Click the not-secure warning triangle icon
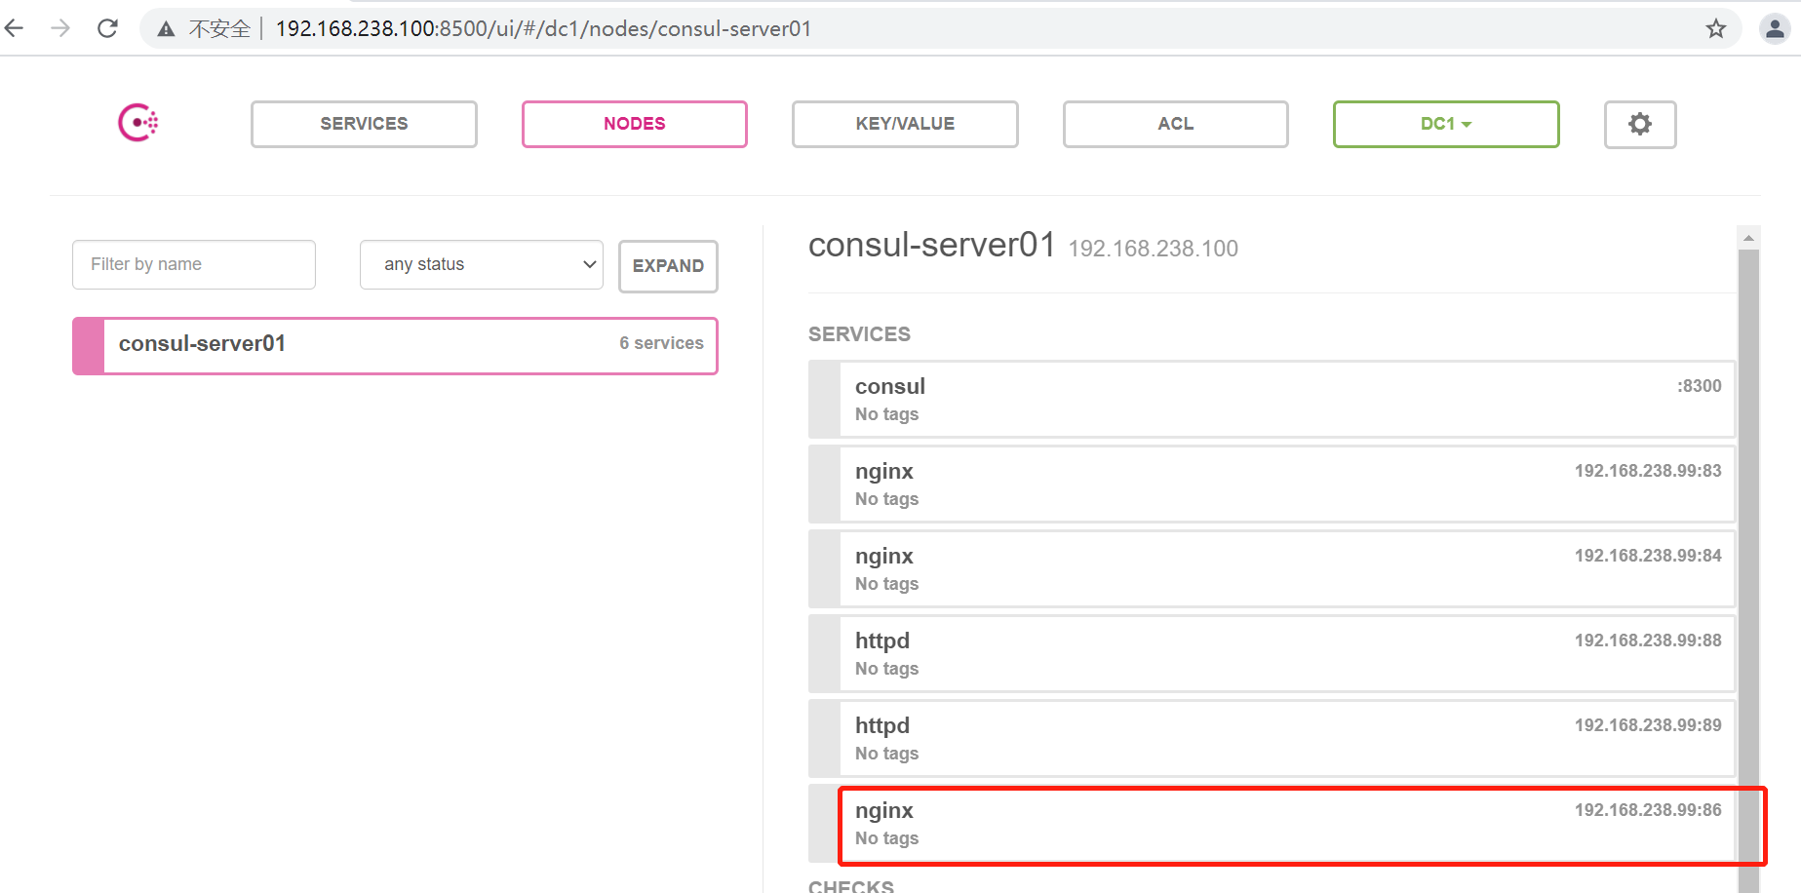The image size is (1801, 893). tap(166, 29)
